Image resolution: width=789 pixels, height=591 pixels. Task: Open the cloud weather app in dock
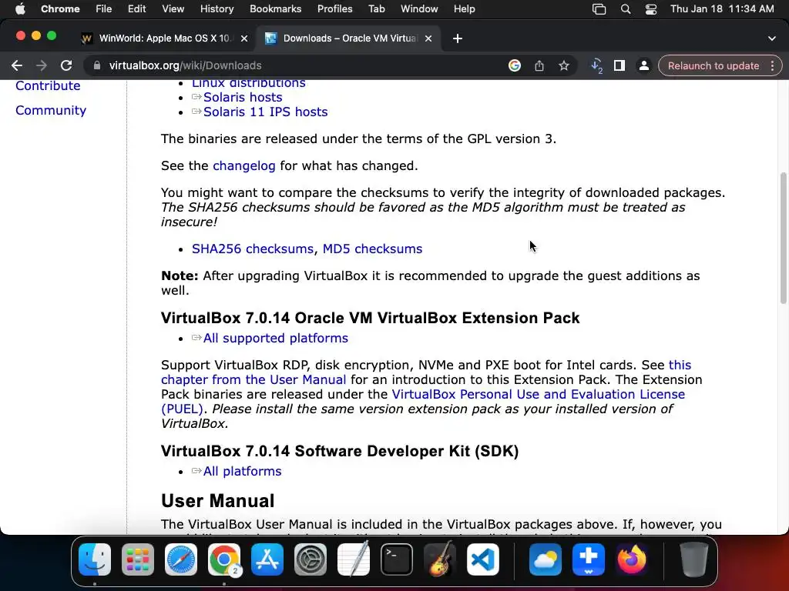tap(546, 559)
